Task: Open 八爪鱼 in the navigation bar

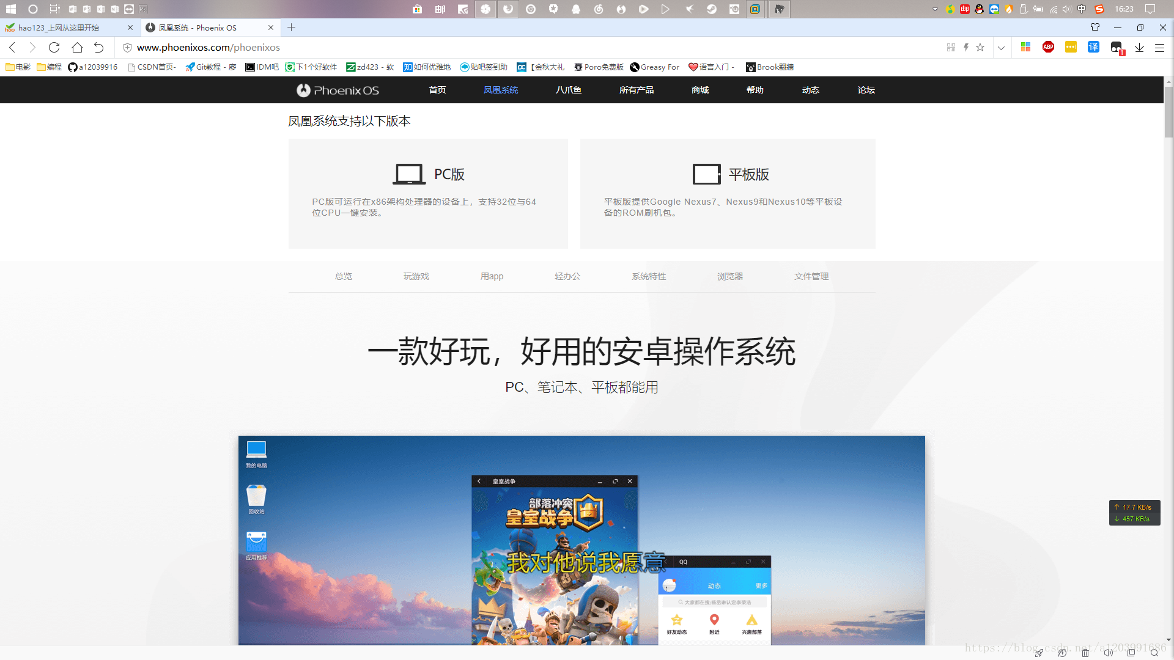Action: point(569,90)
